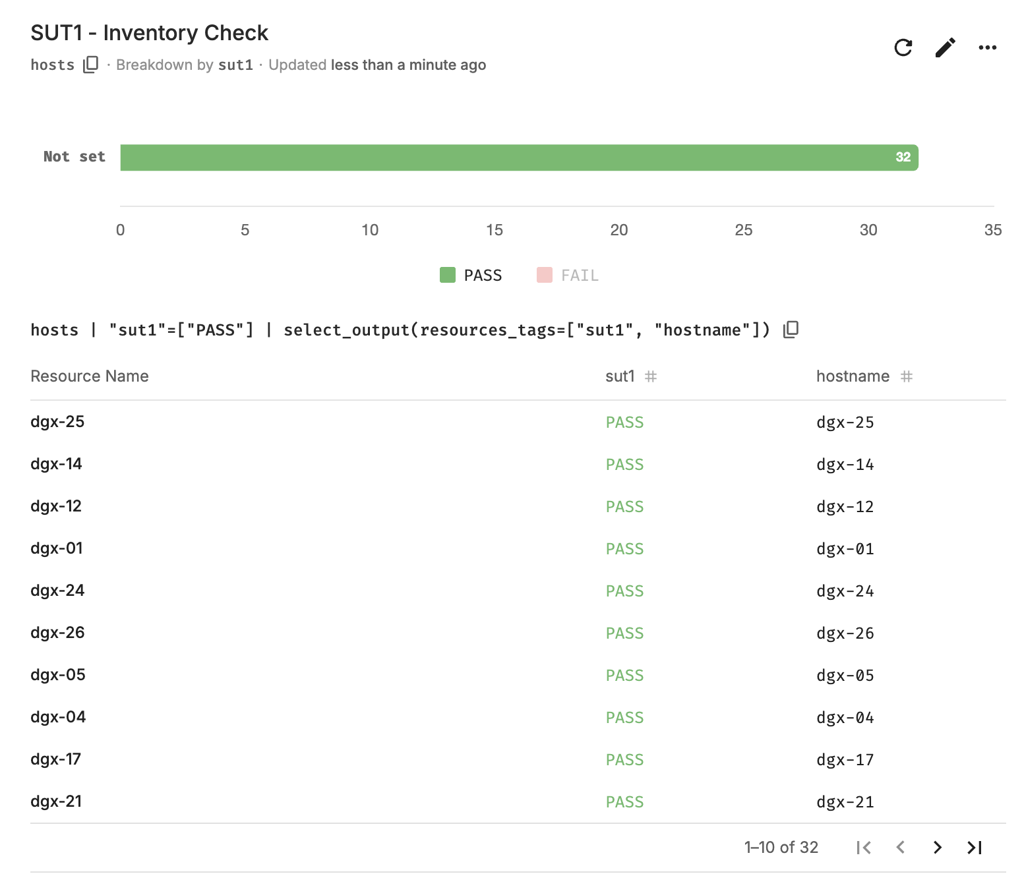Go to the next page of results
The height and width of the screenshot is (874, 1022).
pos(938,848)
